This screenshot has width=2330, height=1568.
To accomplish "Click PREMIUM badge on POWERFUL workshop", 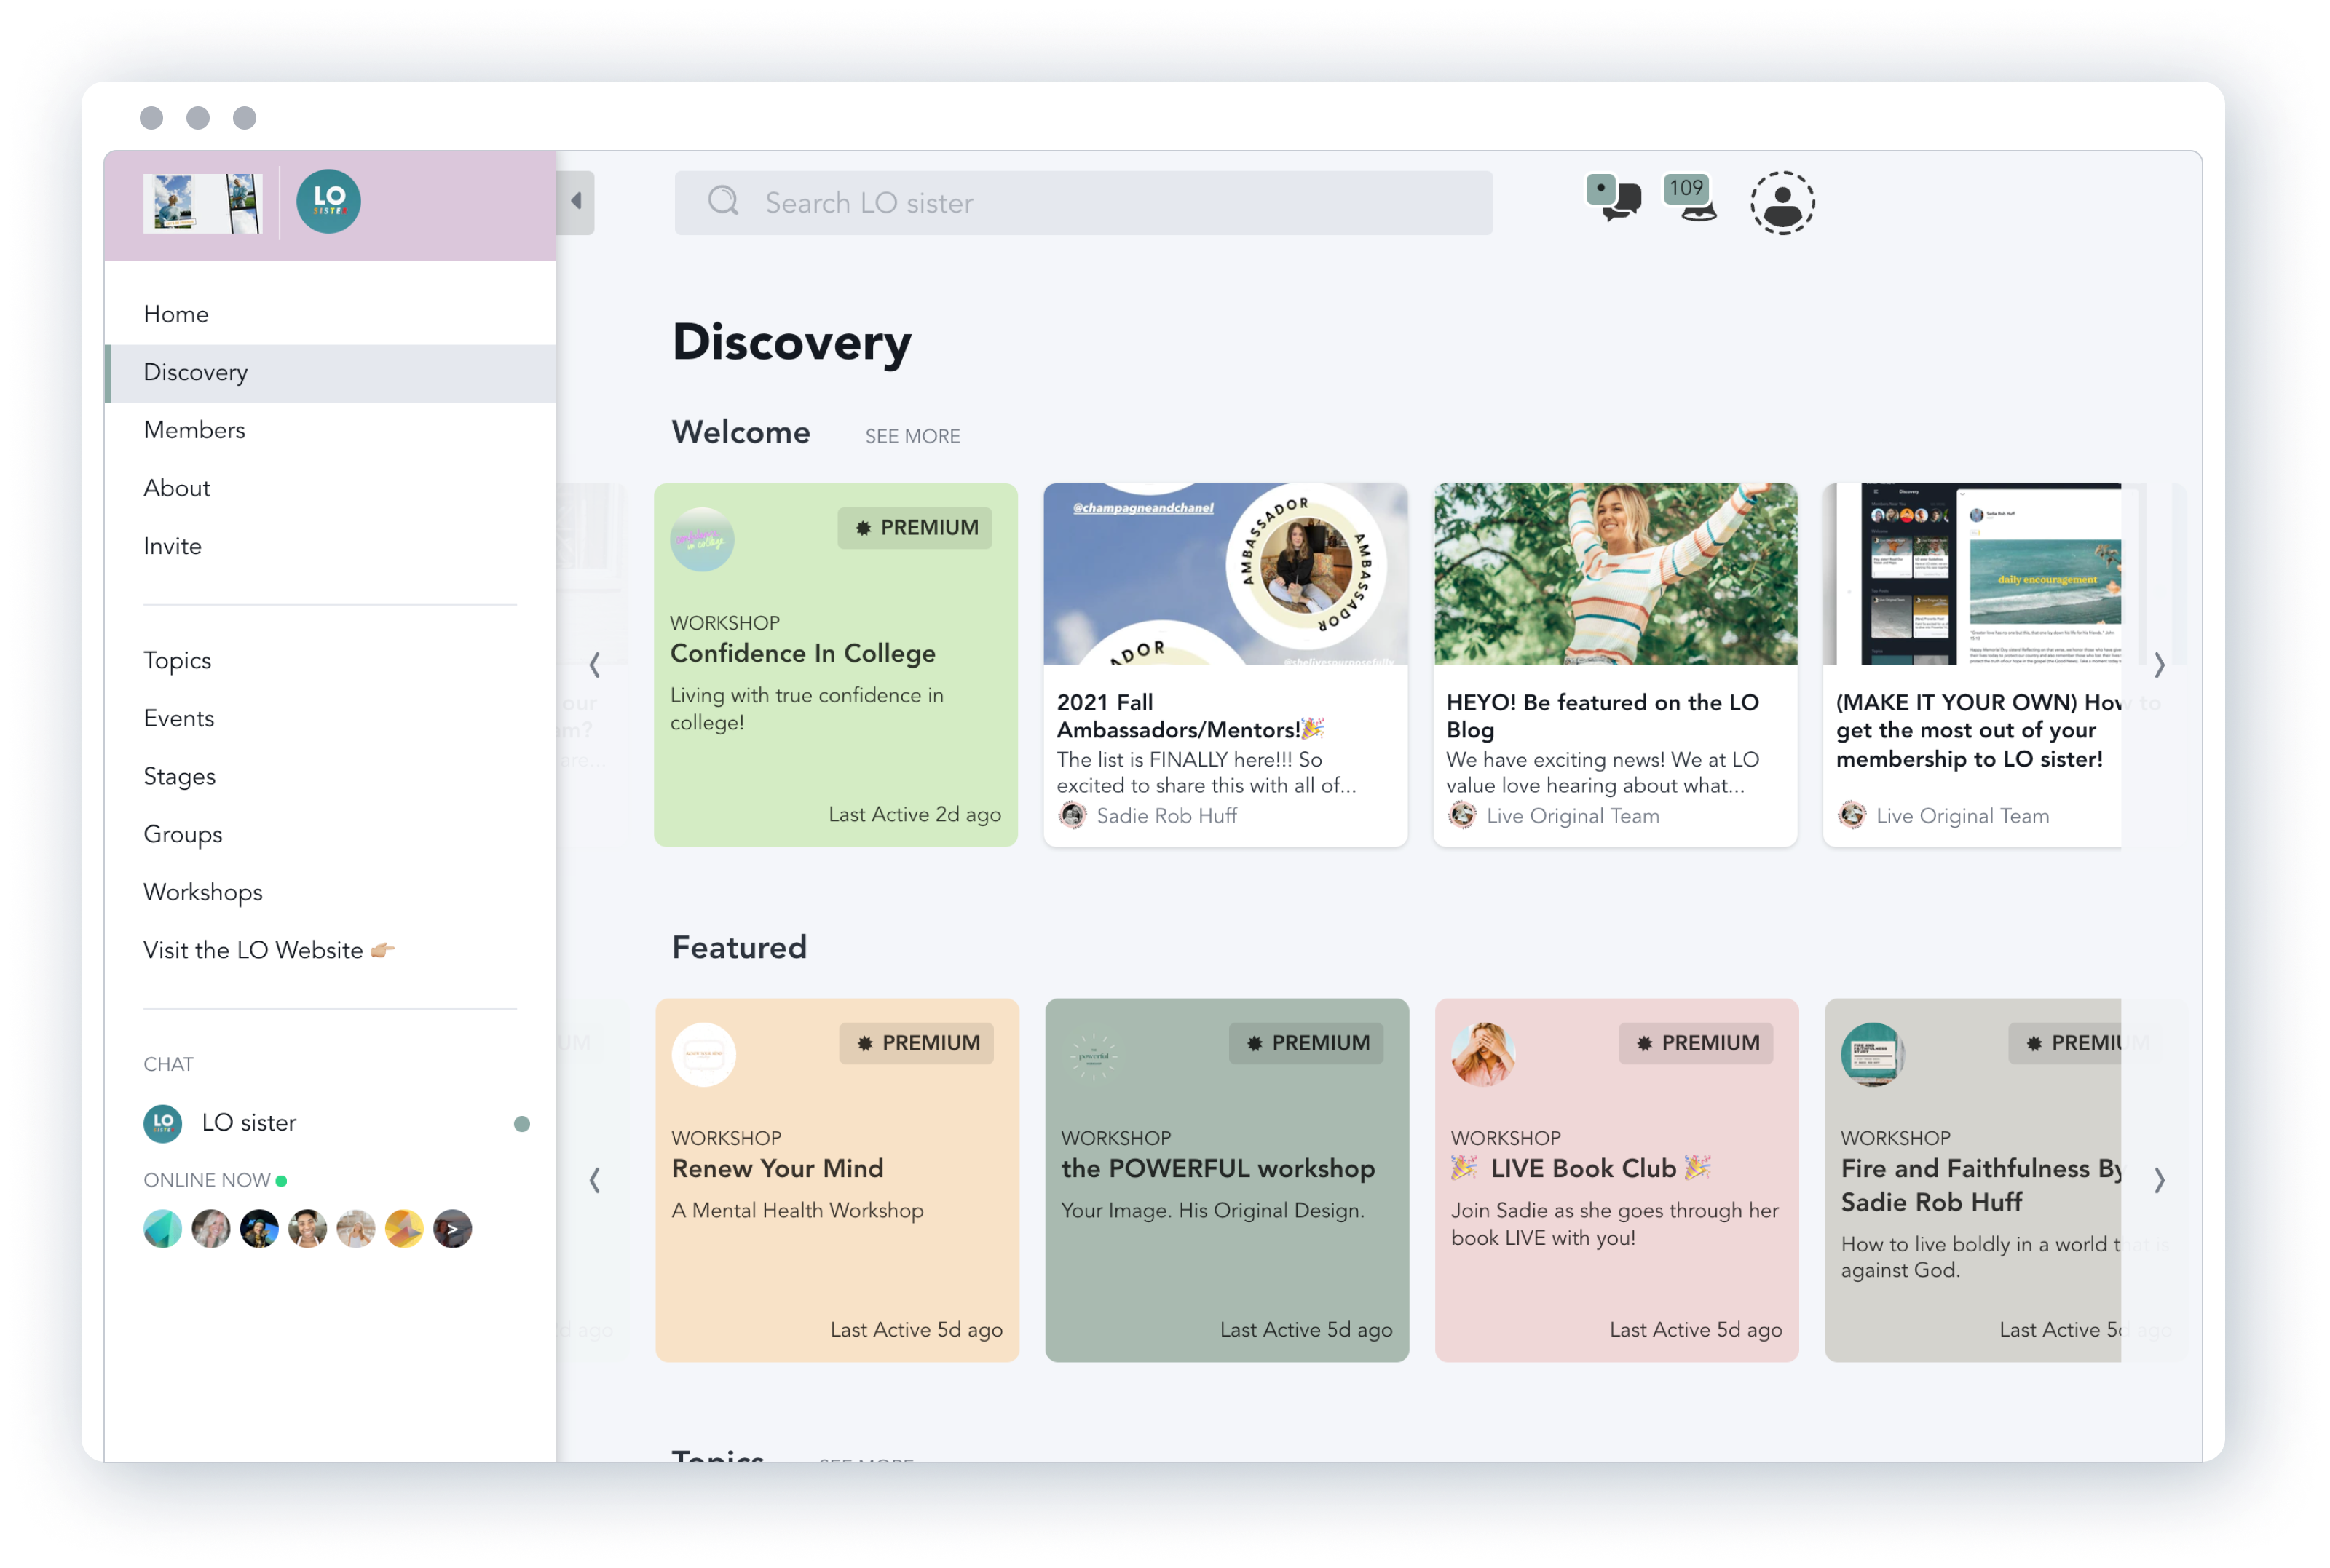I will tap(1306, 1043).
